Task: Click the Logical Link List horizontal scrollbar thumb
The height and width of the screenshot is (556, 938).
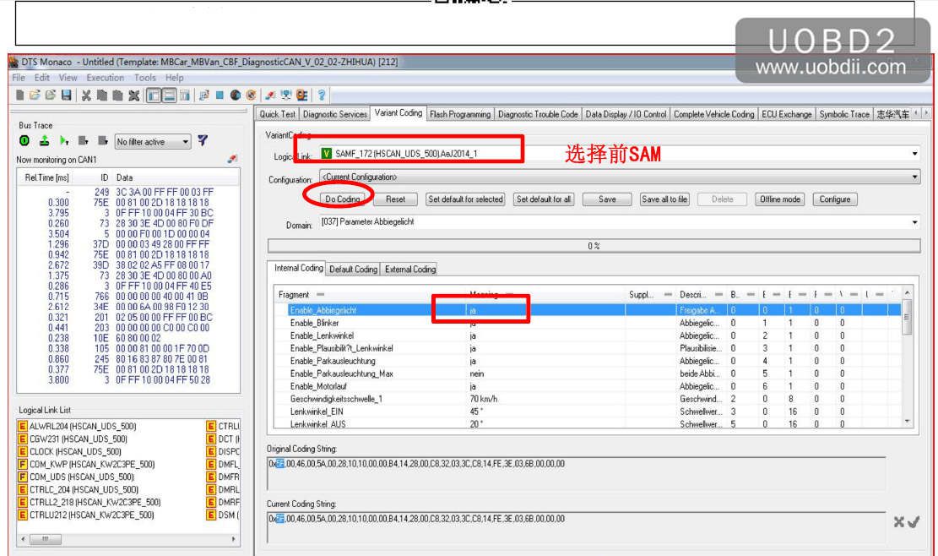Action: click(46, 539)
